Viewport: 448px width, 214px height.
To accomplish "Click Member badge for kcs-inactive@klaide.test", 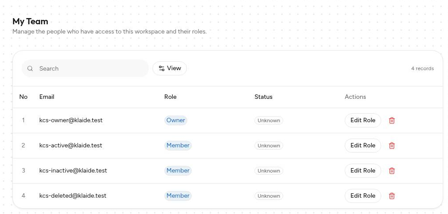I will pyautogui.click(x=178, y=171).
